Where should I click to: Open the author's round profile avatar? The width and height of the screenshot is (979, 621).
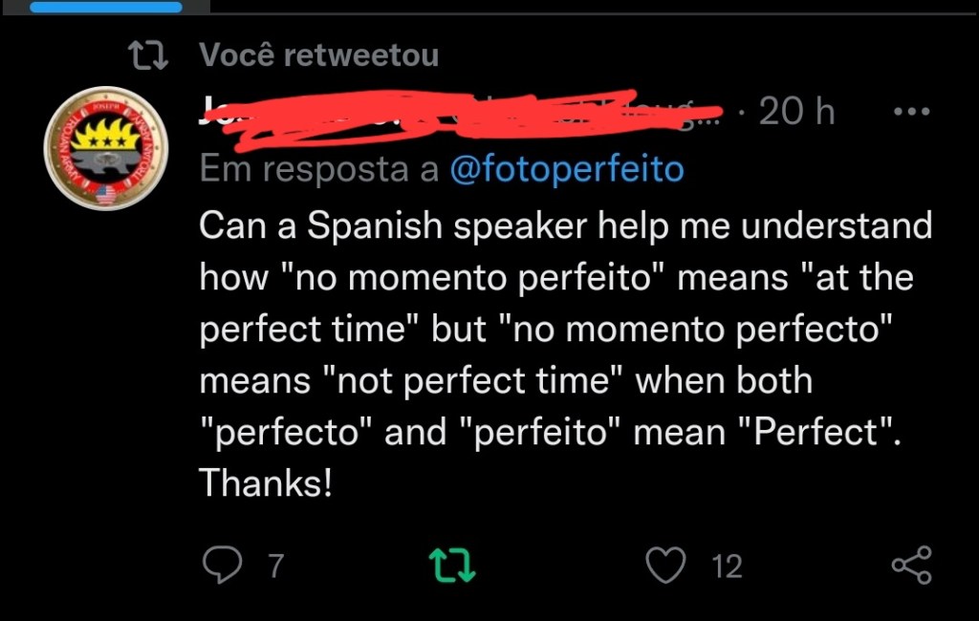[x=105, y=148]
